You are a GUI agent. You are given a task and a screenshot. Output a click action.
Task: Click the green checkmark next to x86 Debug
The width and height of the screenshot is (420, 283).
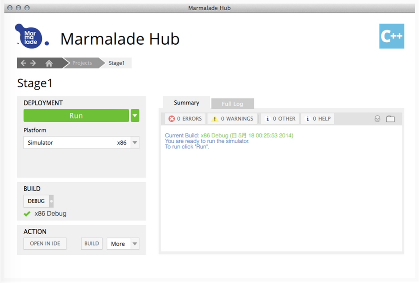pos(27,214)
